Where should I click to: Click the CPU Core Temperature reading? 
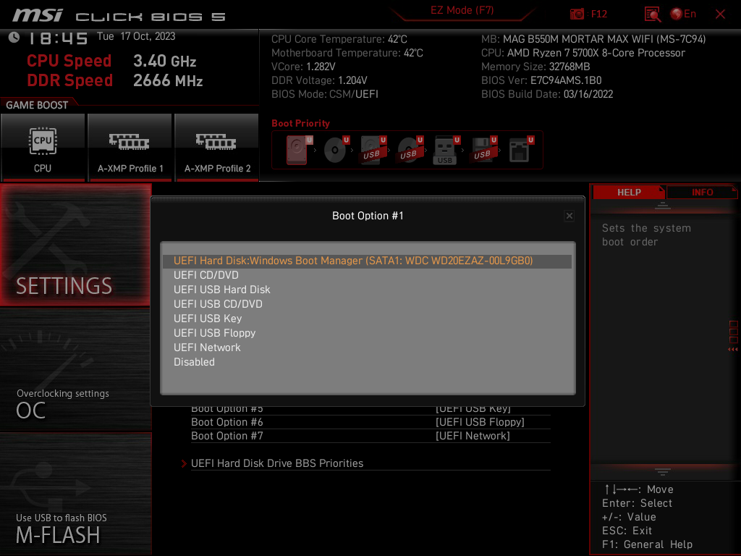339,39
